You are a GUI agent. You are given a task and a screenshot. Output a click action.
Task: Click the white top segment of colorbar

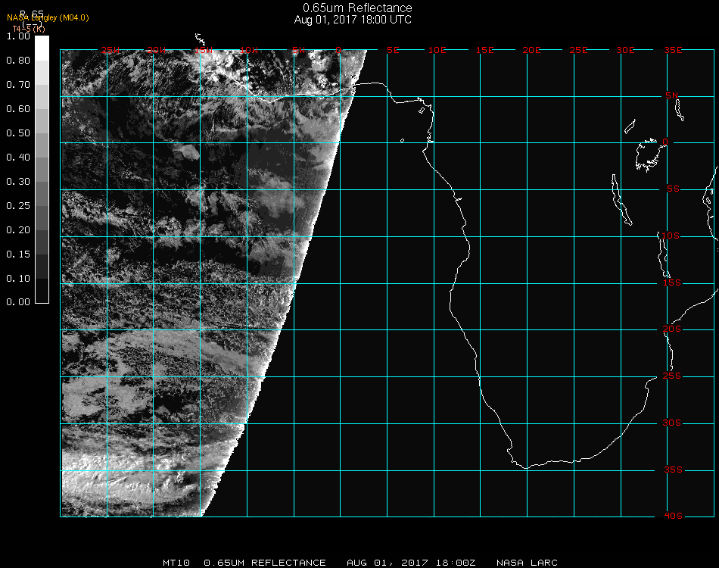tap(42, 48)
